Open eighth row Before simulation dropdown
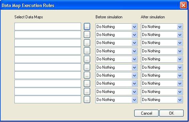 [134, 83]
